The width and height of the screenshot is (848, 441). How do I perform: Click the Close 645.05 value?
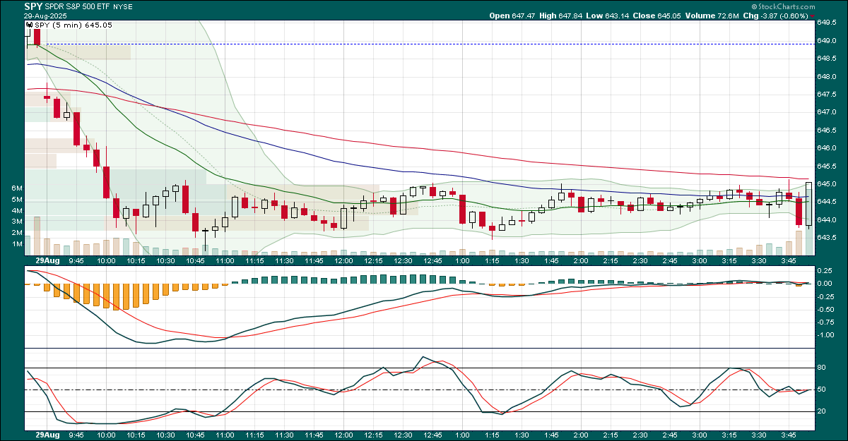coord(671,16)
